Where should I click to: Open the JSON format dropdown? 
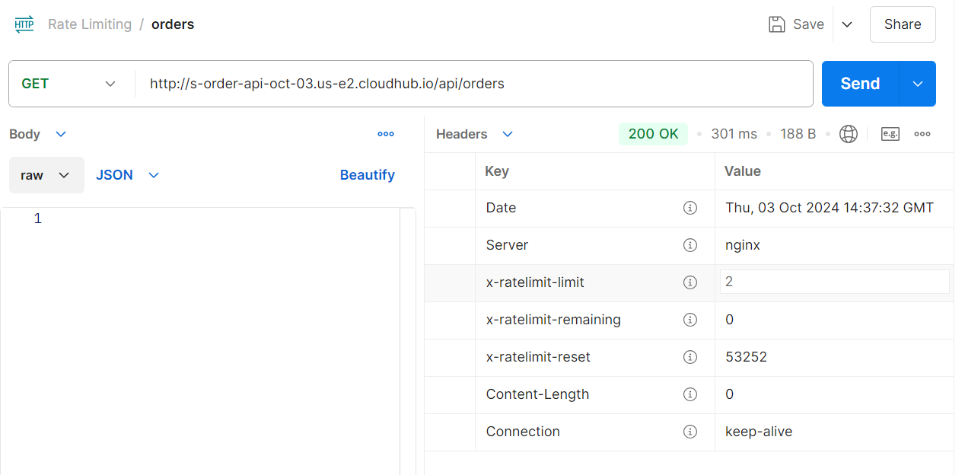(127, 175)
